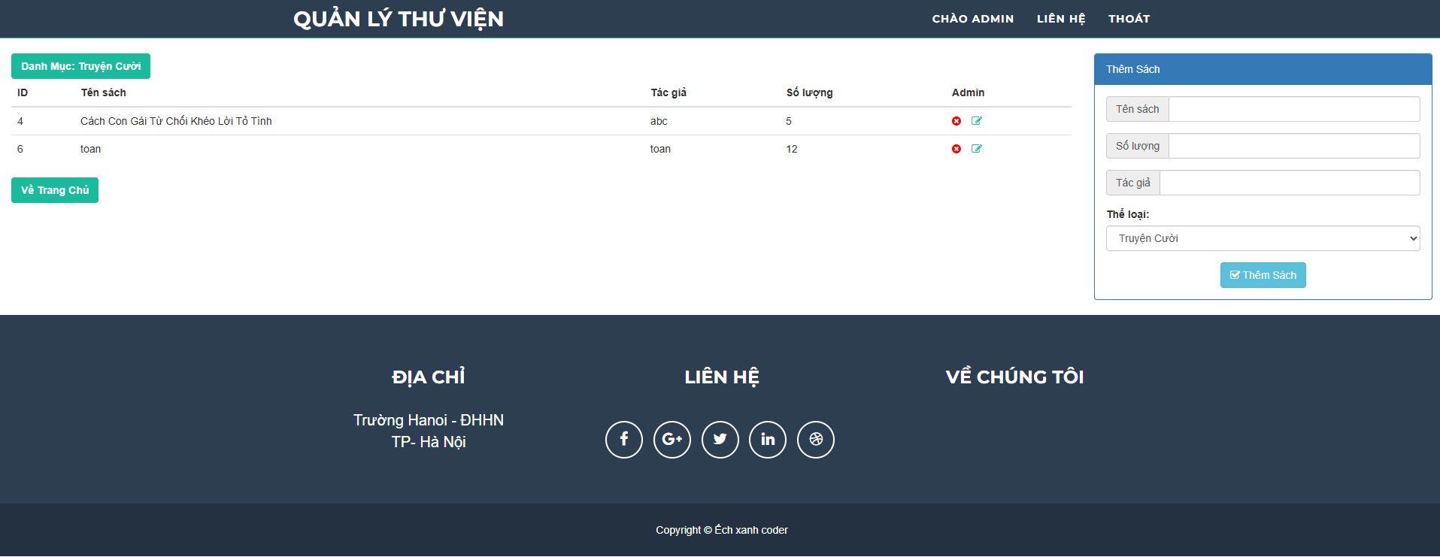Focus the Tên sách input field
Image resolution: width=1440 pixels, height=557 pixels.
(x=1293, y=109)
